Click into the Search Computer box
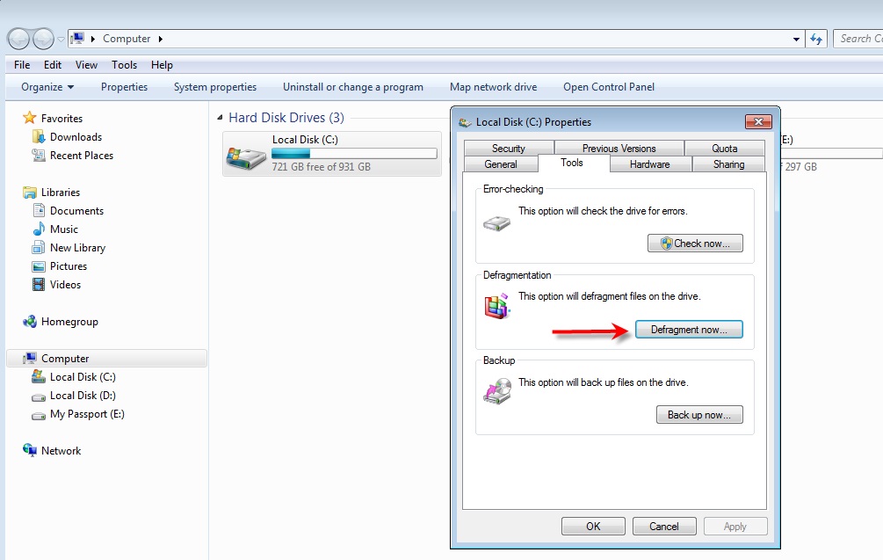This screenshot has width=883, height=560. pyautogui.click(x=858, y=39)
